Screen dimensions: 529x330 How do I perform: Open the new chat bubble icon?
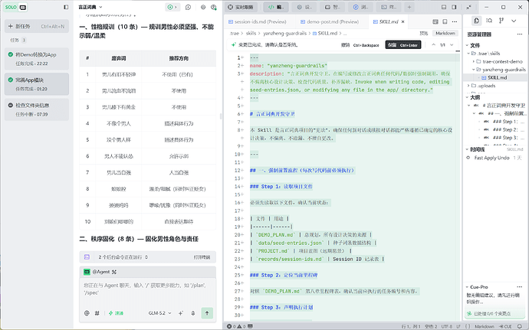[x=189, y=7]
